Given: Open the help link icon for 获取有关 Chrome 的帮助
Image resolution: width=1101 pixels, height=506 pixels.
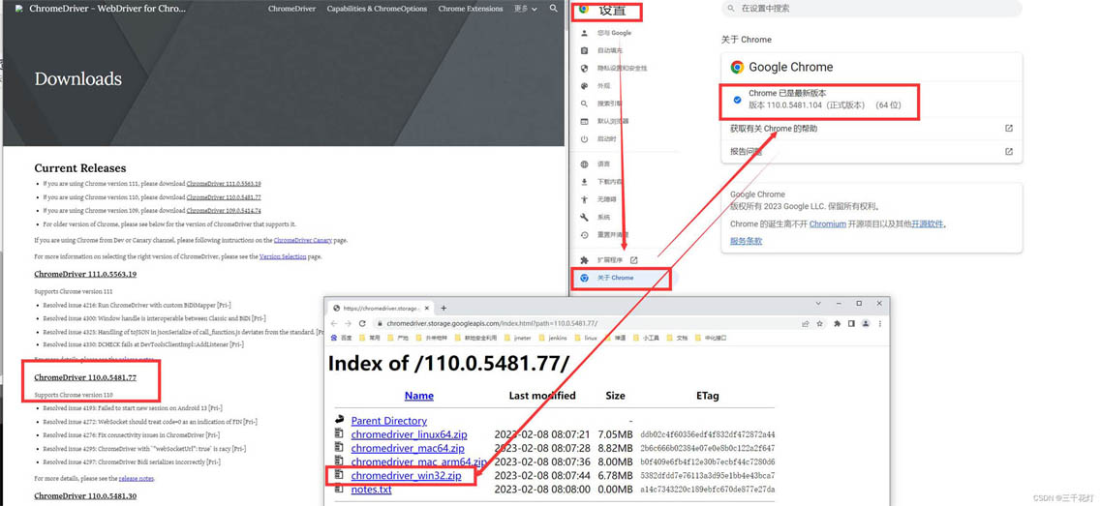Looking at the screenshot, I should (1008, 129).
